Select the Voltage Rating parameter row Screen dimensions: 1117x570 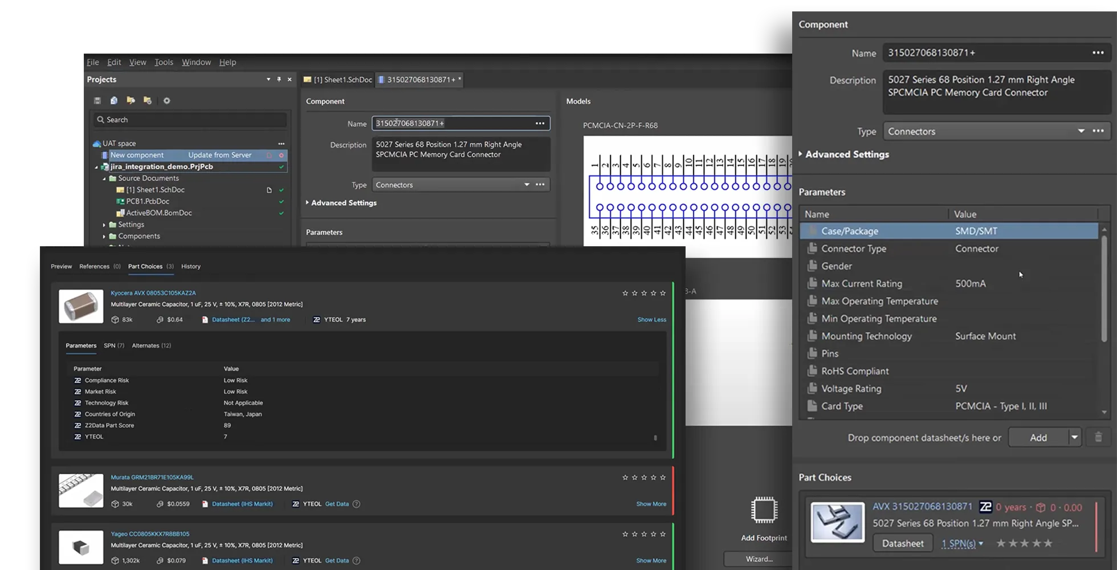tap(949, 389)
